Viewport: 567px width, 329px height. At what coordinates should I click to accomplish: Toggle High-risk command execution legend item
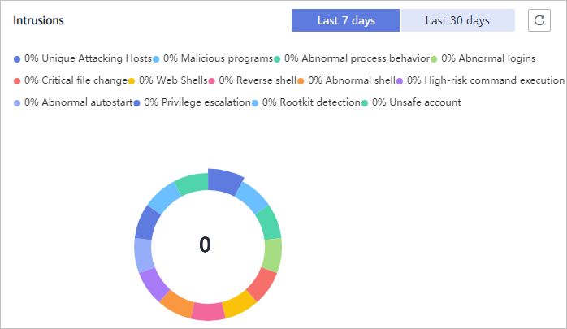480,80
